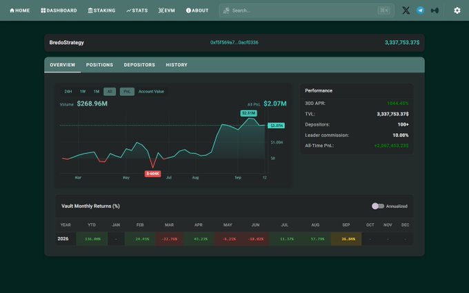
Task: Click the YTD return cell 136.08%
Action: [92, 239]
